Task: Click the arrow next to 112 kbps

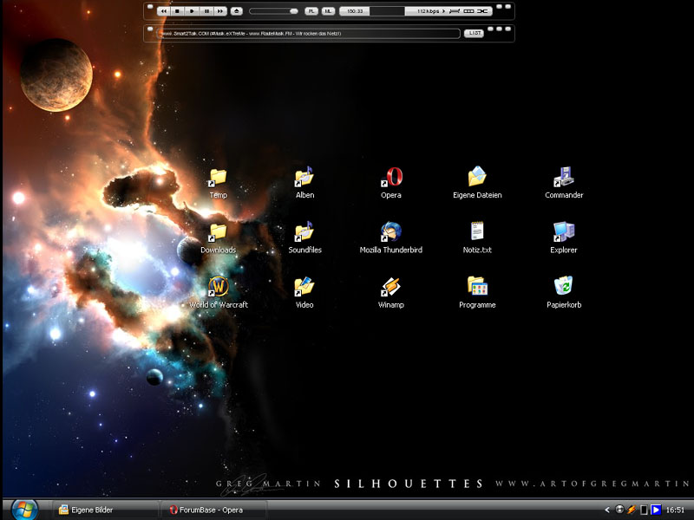Action: (443, 11)
